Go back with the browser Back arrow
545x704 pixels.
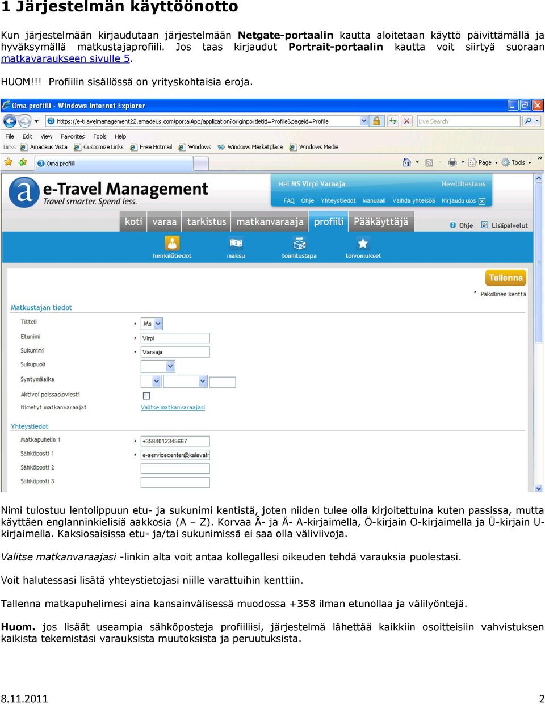click(x=10, y=121)
